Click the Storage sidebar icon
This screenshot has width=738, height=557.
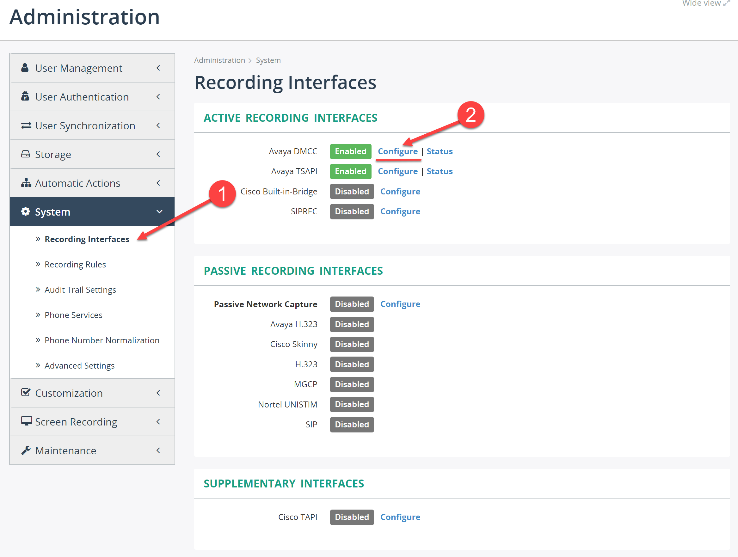tap(23, 154)
